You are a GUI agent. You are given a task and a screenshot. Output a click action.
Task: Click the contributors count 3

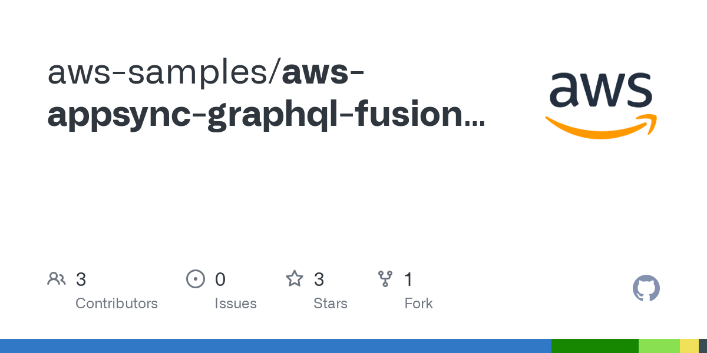click(x=81, y=279)
